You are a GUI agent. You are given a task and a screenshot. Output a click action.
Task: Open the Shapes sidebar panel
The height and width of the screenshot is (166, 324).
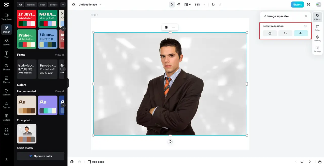7,67
